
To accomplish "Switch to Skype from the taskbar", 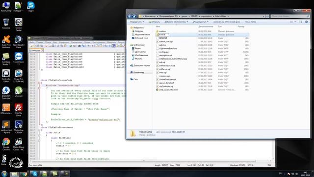I will pyautogui.click(x=35, y=174).
